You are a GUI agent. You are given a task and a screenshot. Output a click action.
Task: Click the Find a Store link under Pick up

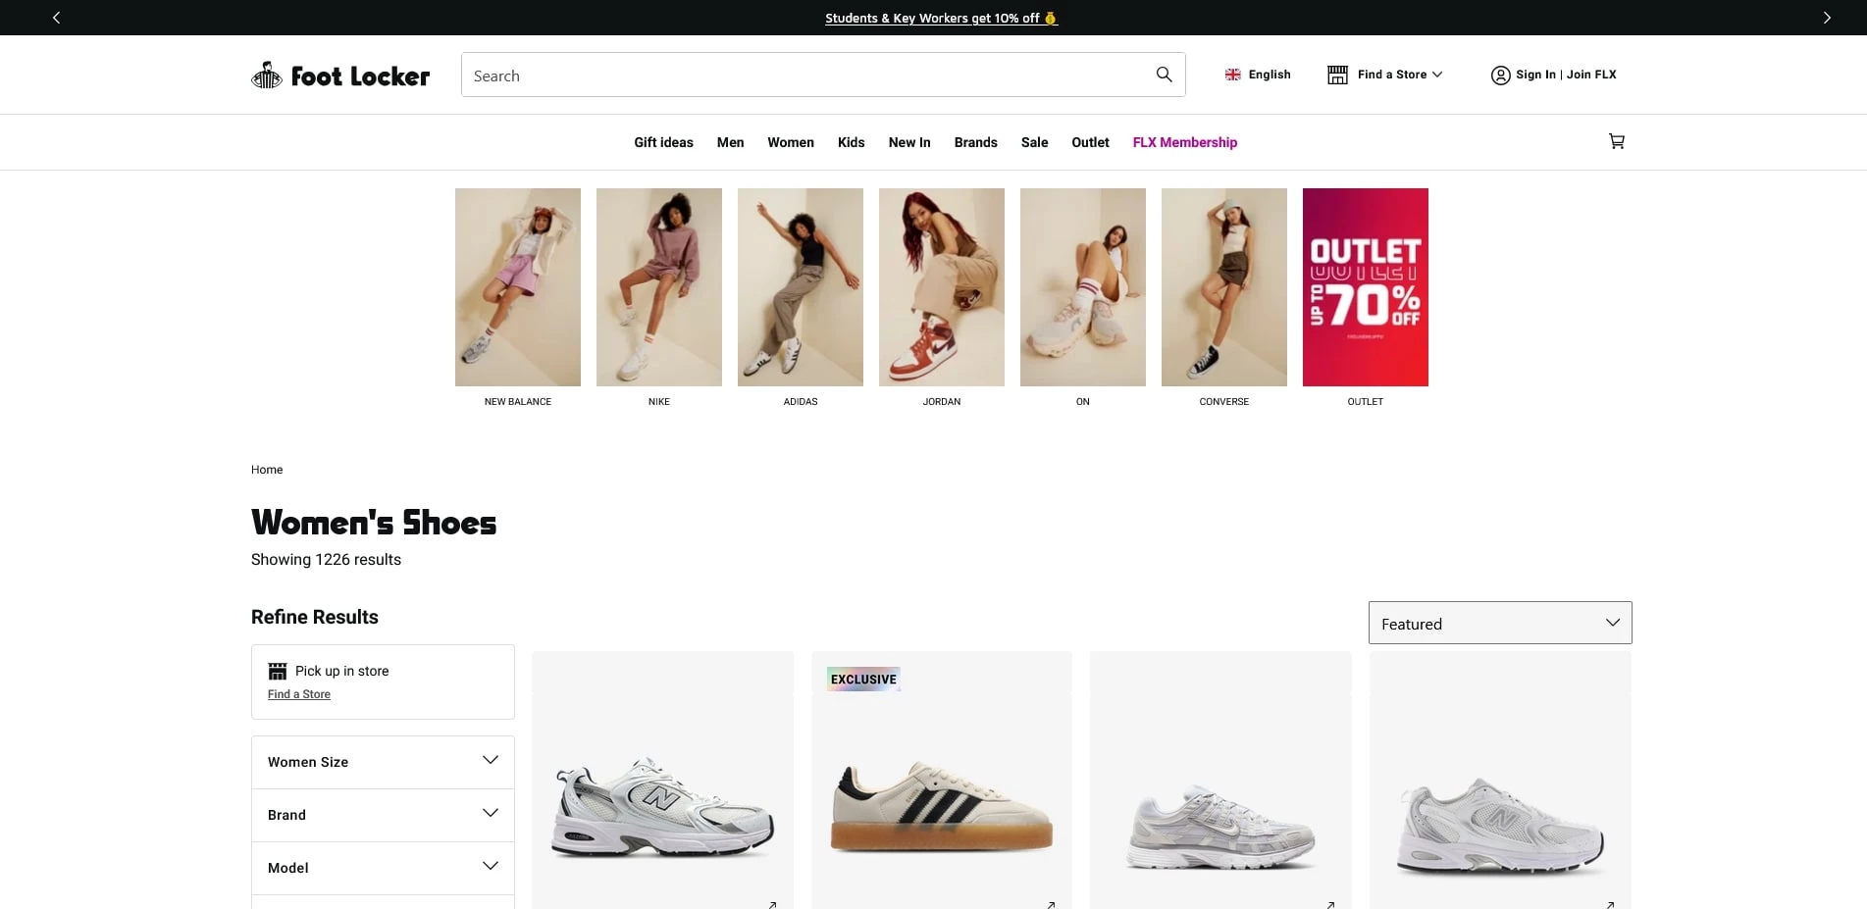click(298, 693)
